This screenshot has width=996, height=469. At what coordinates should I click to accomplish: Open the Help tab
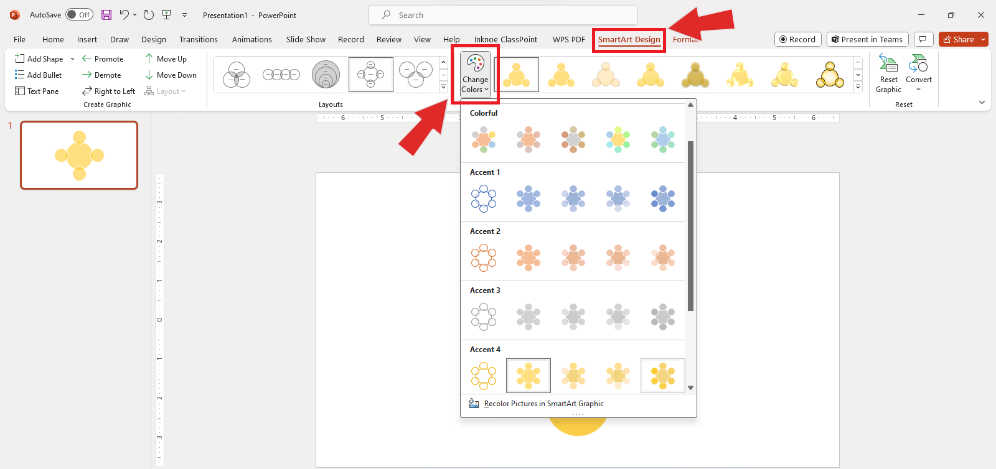click(451, 39)
